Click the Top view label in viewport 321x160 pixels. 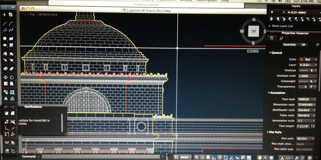tap(32, 14)
